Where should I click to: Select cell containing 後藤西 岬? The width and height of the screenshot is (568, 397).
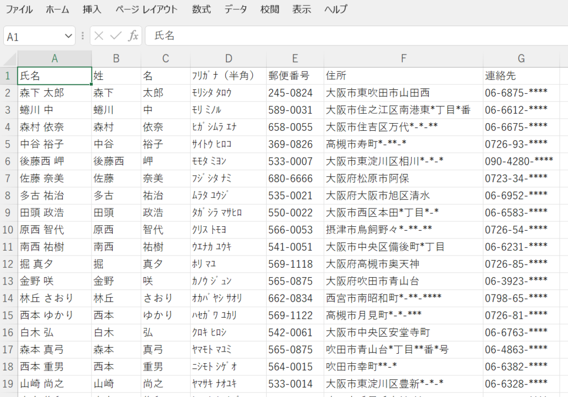54,161
